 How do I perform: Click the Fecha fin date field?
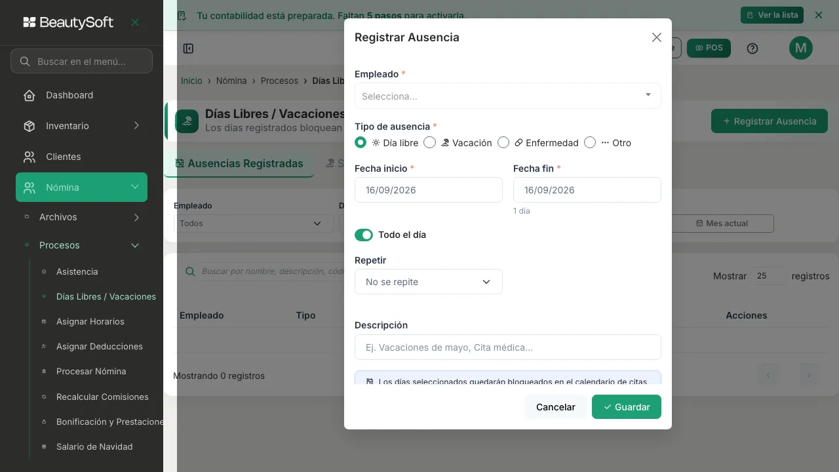(x=587, y=190)
